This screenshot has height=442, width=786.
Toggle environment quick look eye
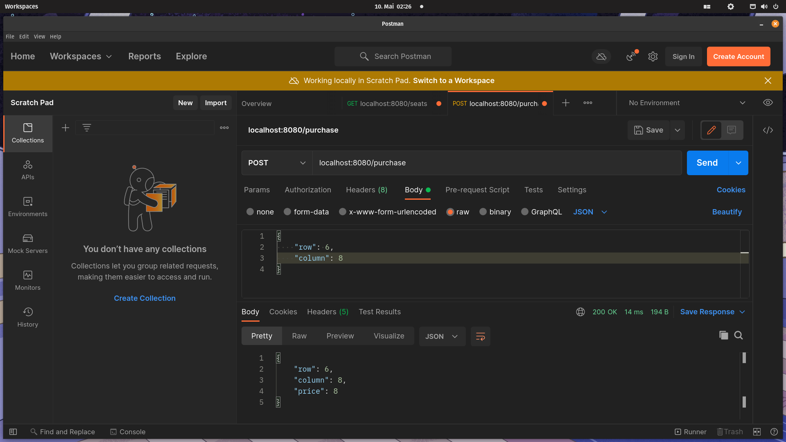(x=768, y=103)
